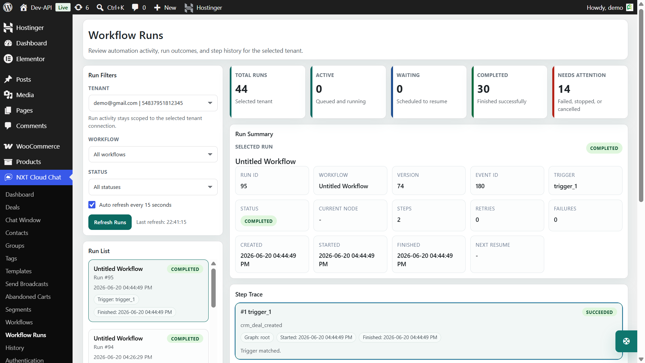The height and width of the screenshot is (363, 645).
Task: Click the page scrollbar down arrow
Action: (641, 359)
